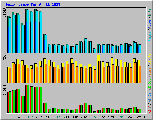Click the 'Files' legend label
This screenshot has width=153, height=120.
[x=150, y=24]
